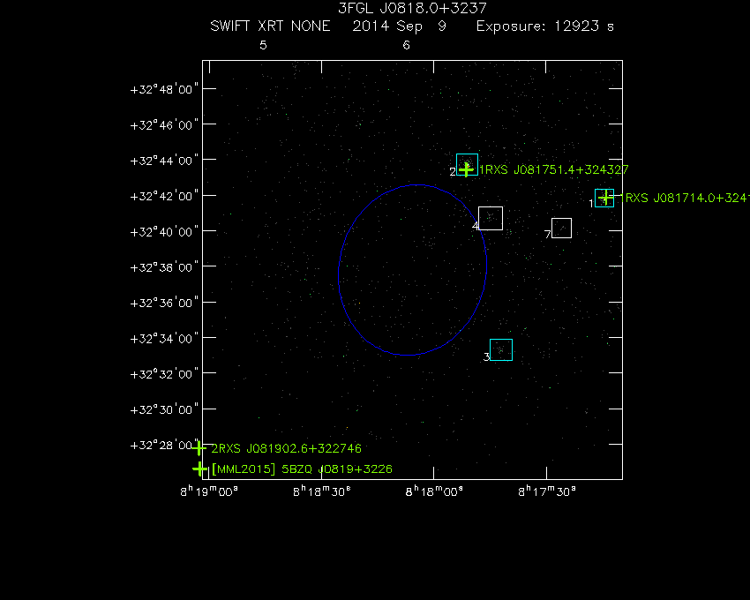Select the white source box numbered 4
The height and width of the screenshot is (600, 750).
491,218
